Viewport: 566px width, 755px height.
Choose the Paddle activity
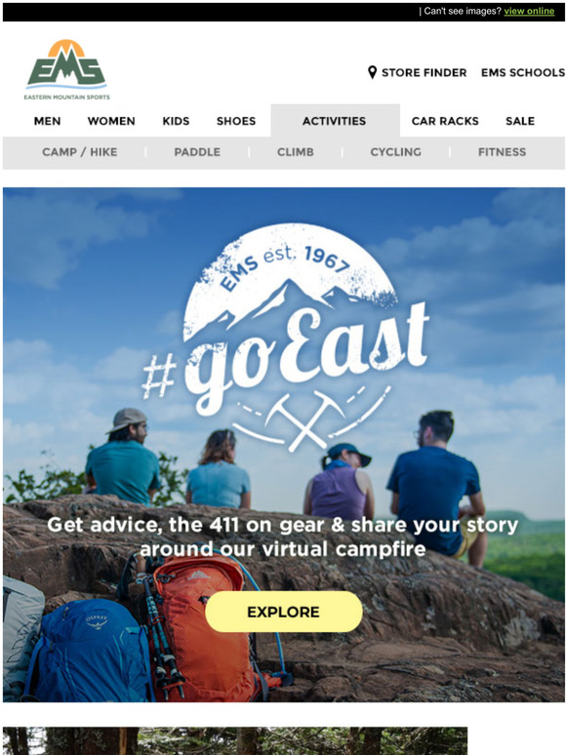(197, 152)
